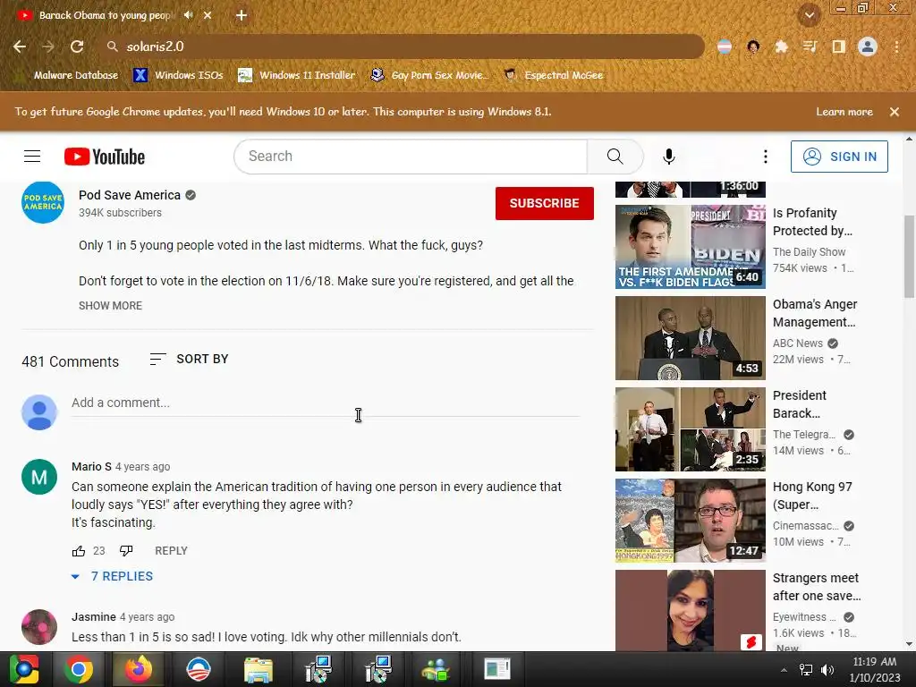Toggle the Chrome side panel icon
This screenshot has height=687, width=916.
click(x=838, y=47)
